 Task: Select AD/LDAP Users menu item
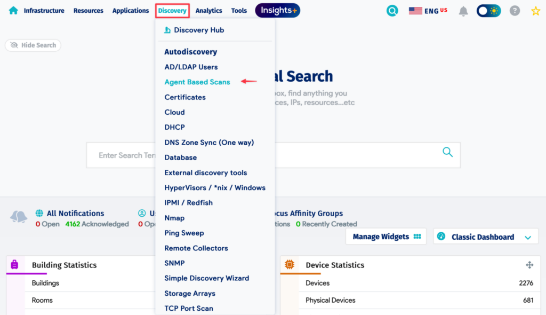[x=191, y=67]
